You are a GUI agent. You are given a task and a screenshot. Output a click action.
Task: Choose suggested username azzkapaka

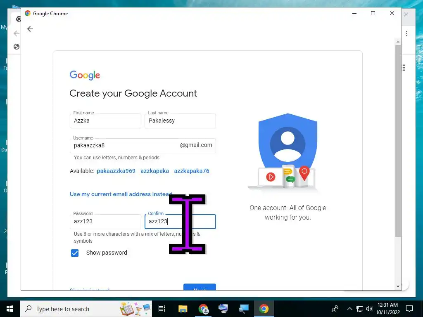[x=154, y=171]
